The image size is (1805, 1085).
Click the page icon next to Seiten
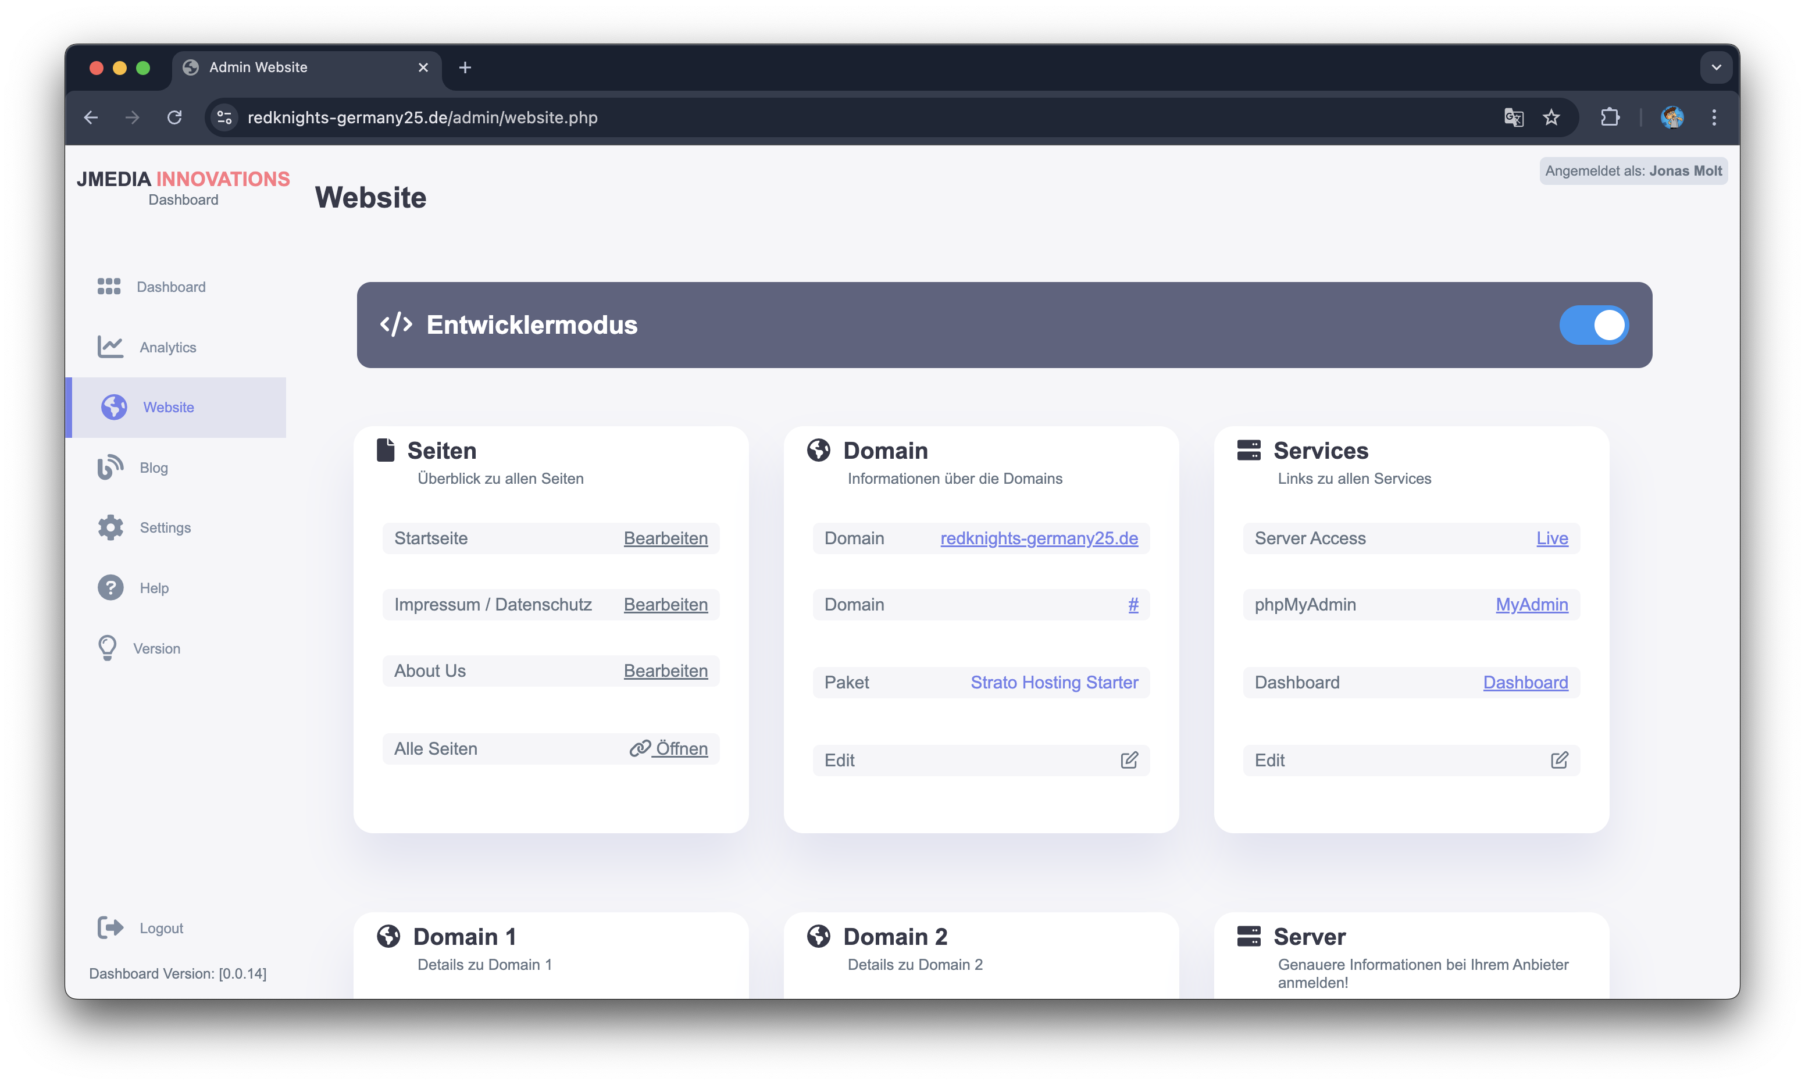click(x=386, y=451)
